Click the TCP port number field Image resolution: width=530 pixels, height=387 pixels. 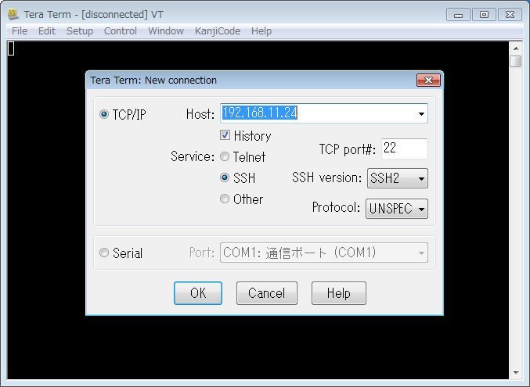[405, 149]
